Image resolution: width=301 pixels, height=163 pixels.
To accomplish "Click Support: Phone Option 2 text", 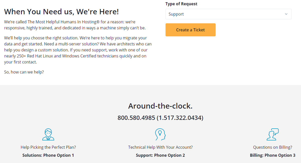I will (160, 155).
